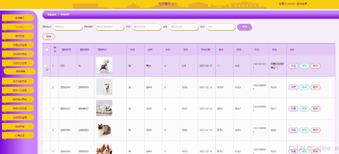Toggle the select-all checkbox in table header

[47, 50]
